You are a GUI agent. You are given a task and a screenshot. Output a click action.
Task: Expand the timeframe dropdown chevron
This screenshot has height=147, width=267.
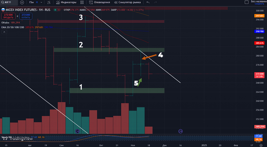(41, 2)
